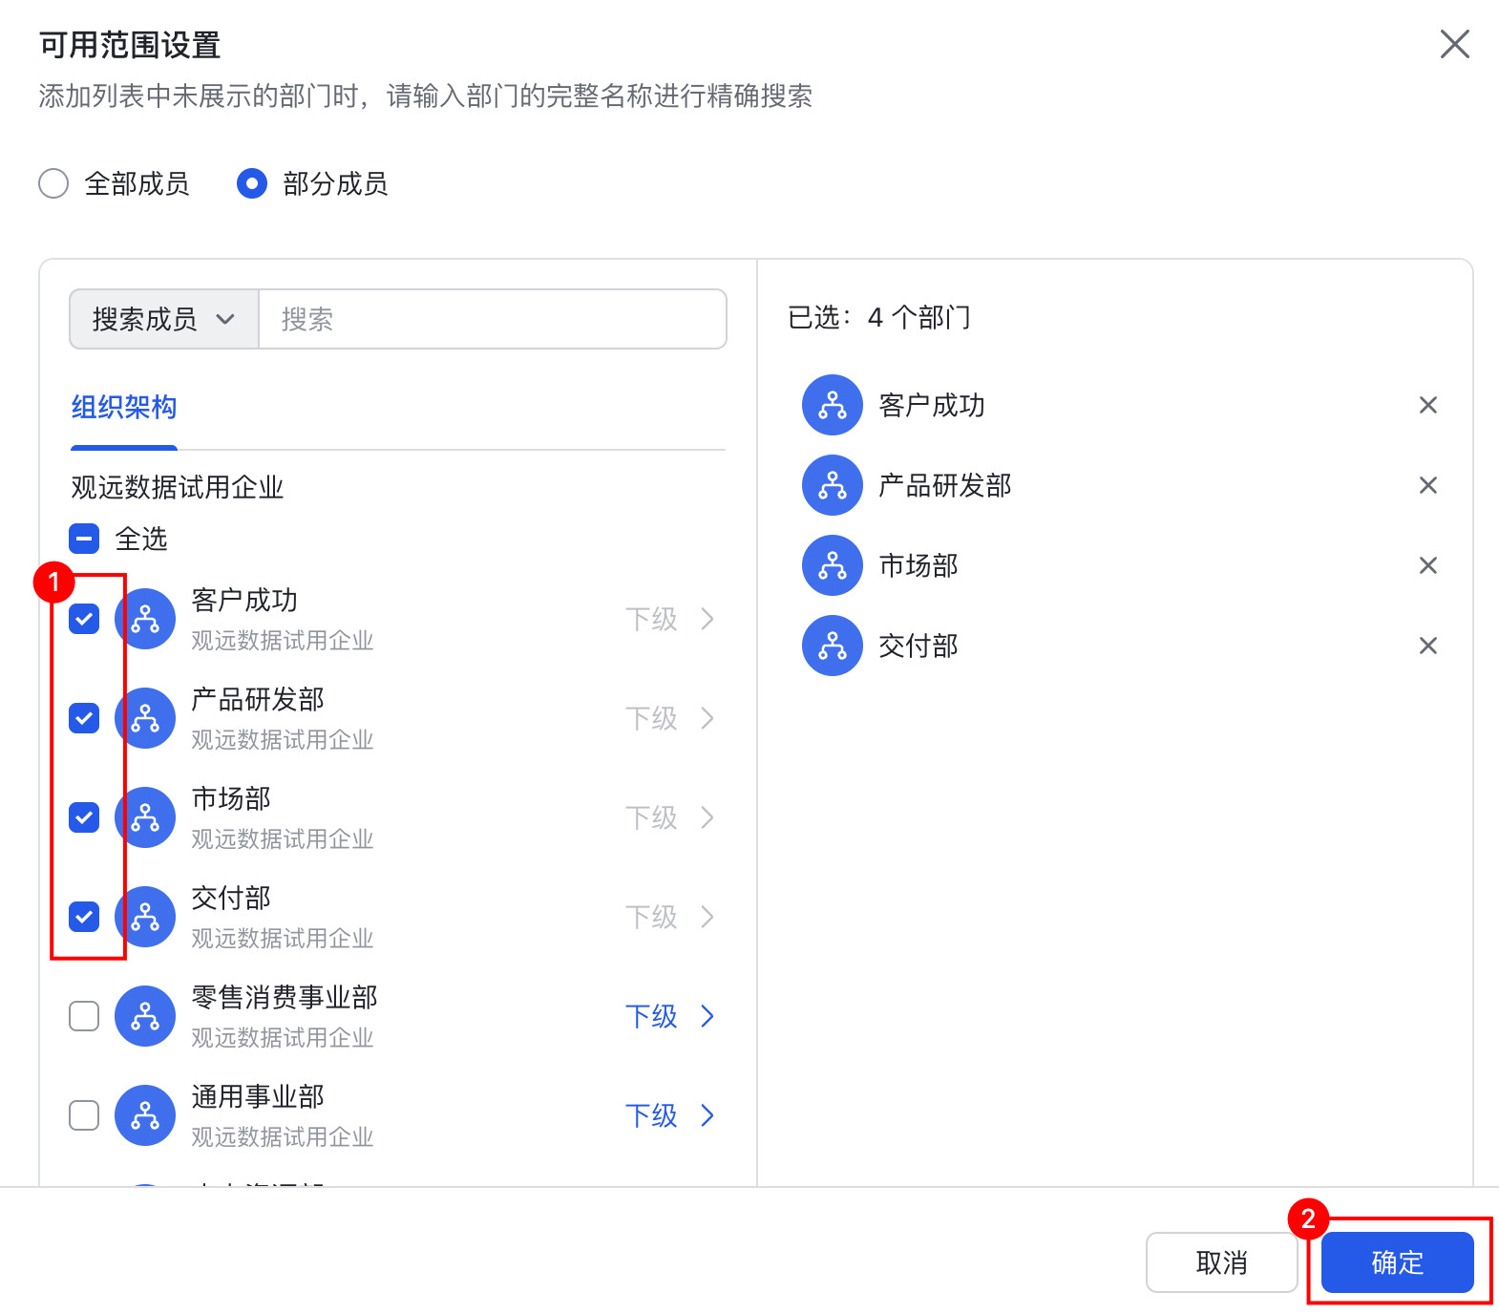
Task: Uncheck the 市场部 checkbox
Action: pyautogui.click(x=84, y=817)
